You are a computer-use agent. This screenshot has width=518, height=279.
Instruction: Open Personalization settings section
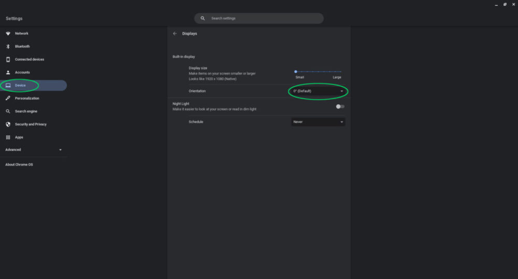click(x=27, y=98)
